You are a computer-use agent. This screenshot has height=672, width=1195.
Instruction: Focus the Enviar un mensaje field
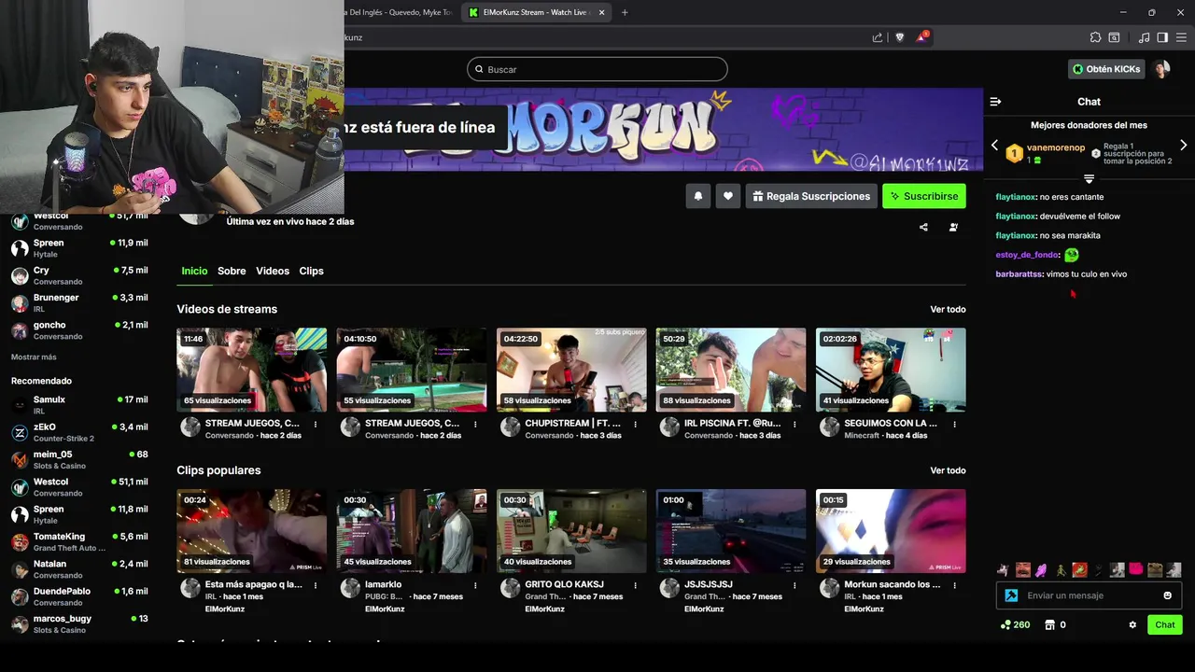[1089, 595]
